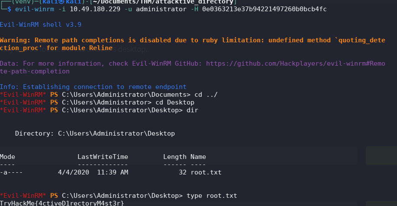Click the 'Evil-WinRM shell v3.9' banner
This screenshot has height=206, width=397.
tap(41, 25)
